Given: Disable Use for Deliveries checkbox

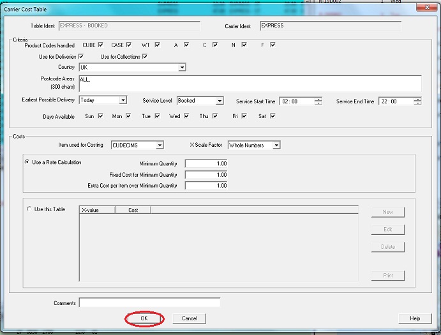Looking at the screenshot, I should coord(81,57).
